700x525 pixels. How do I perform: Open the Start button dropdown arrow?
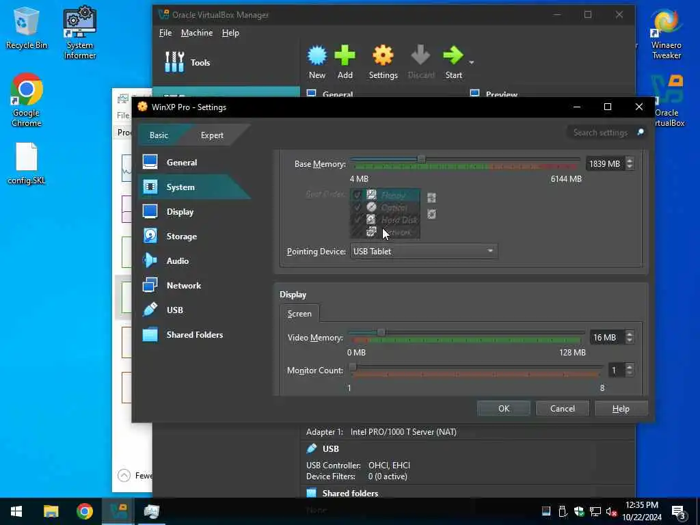pyautogui.click(x=472, y=62)
